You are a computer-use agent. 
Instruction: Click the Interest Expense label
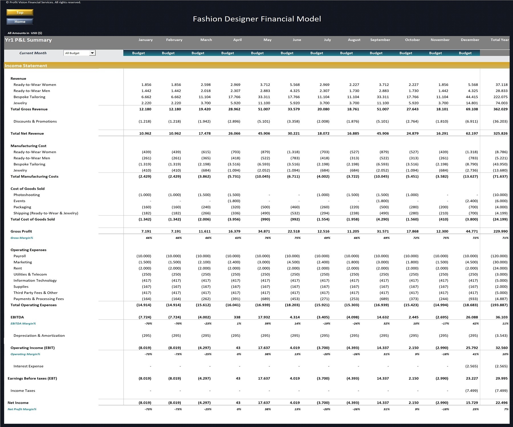tap(28, 366)
